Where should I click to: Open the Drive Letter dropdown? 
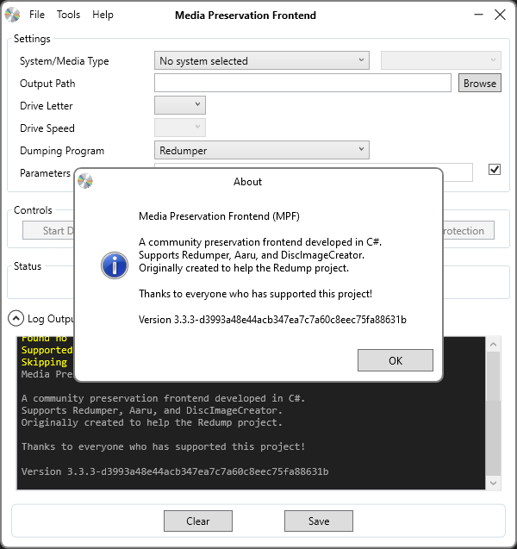point(180,105)
